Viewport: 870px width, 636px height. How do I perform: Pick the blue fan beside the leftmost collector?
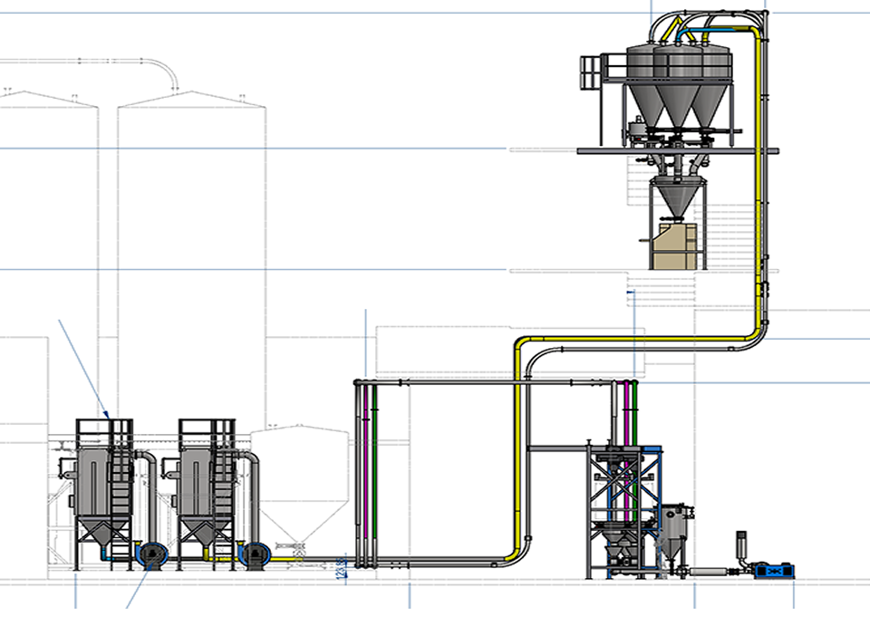[147, 554]
